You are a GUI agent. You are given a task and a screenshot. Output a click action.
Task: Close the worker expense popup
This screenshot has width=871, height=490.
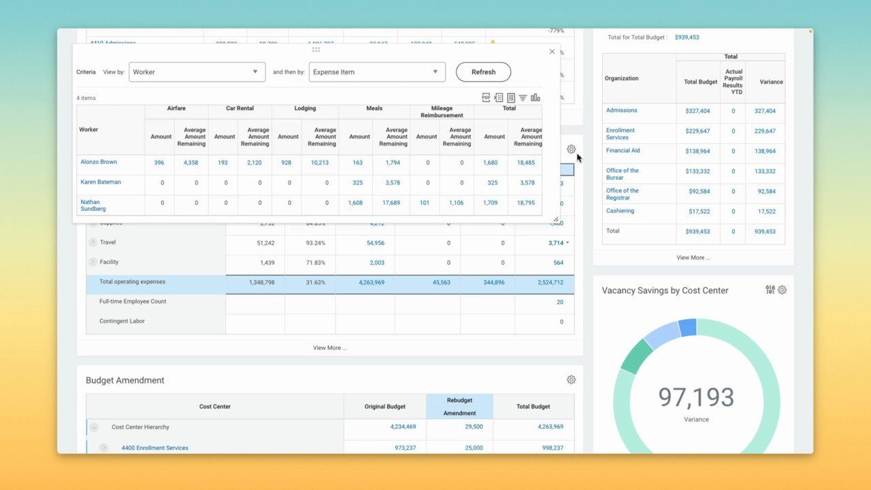552,52
